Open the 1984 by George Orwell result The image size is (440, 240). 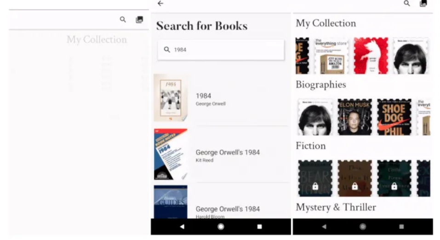[x=221, y=98]
